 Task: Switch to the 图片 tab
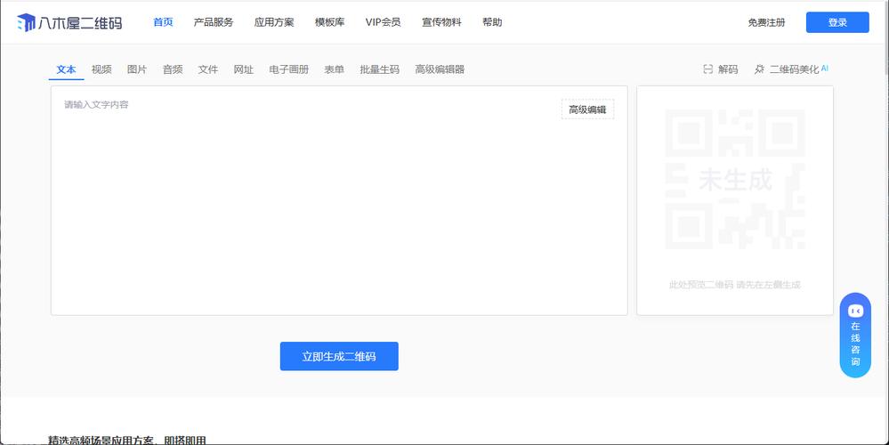[137, 69]
